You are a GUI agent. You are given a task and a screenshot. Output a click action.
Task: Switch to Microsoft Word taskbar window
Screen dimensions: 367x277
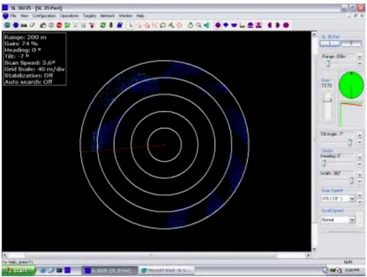point(166,270)
